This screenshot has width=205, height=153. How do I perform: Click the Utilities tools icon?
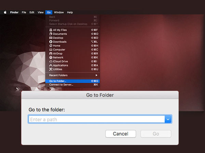51,69
